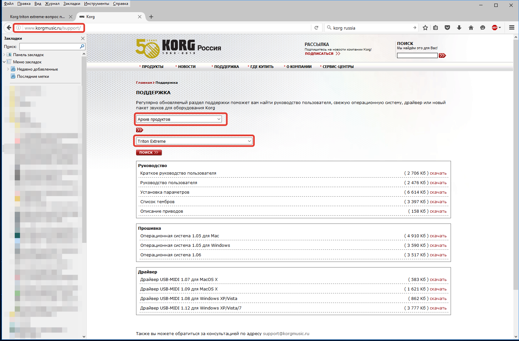
Task: Open the downloads arrow icon
Action: pos(459,28)
